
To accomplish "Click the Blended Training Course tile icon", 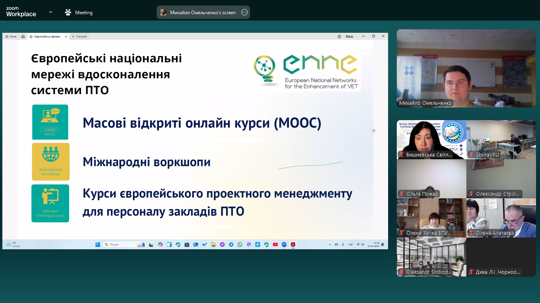I will (x=50, y=203).
